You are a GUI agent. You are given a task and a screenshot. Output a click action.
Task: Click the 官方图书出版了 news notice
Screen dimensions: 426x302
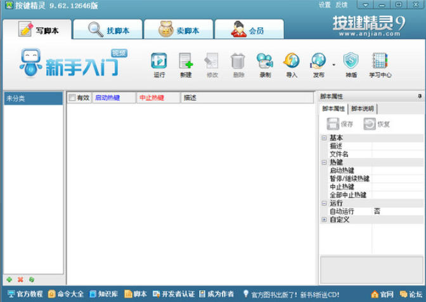point(291,294)
